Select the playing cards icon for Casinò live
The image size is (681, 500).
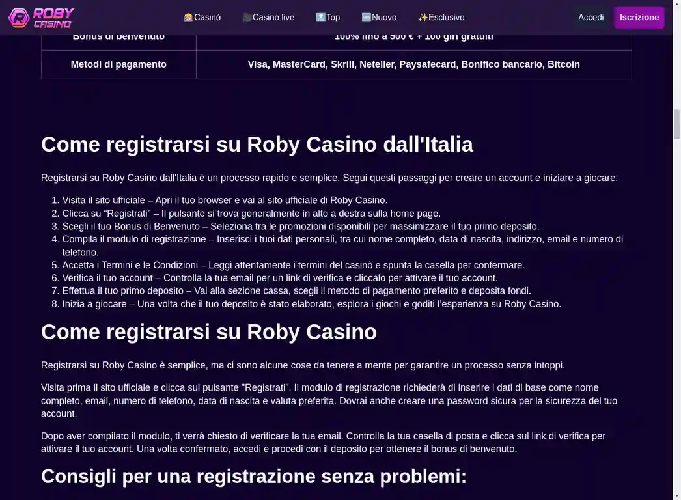[248, 18]
